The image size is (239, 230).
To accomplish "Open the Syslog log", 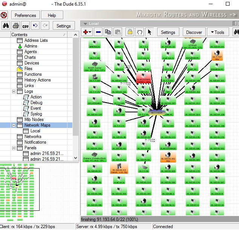I will (x=36, y=114).
